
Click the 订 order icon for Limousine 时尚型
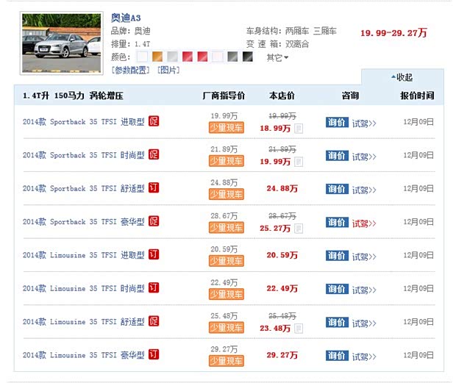tap(154, 287)
